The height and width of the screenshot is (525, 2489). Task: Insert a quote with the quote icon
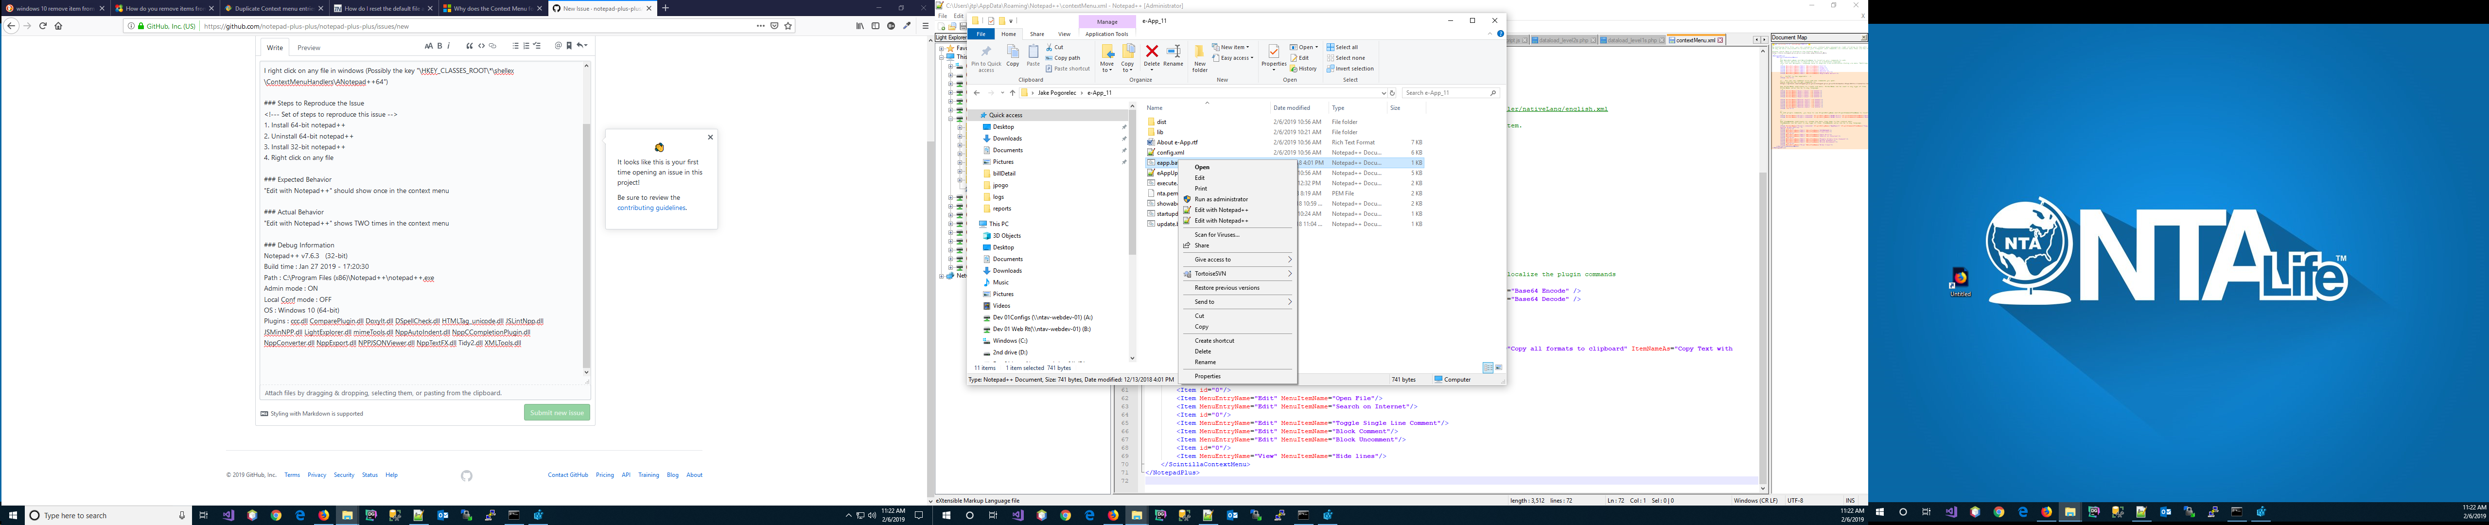point(470,46)
